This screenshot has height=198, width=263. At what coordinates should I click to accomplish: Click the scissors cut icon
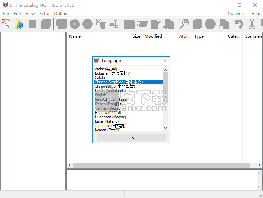pos(252,24)
